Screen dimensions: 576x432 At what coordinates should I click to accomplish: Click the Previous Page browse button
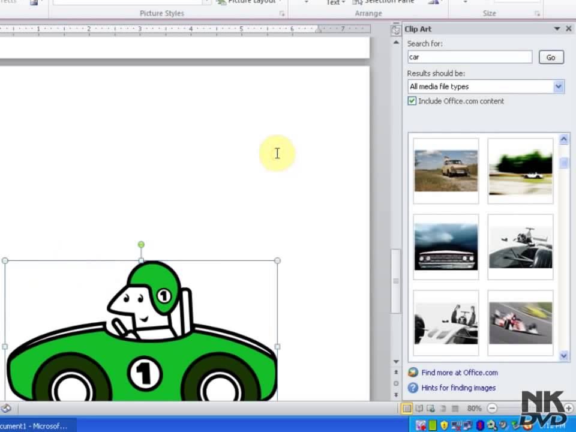[x=396, y=372]
